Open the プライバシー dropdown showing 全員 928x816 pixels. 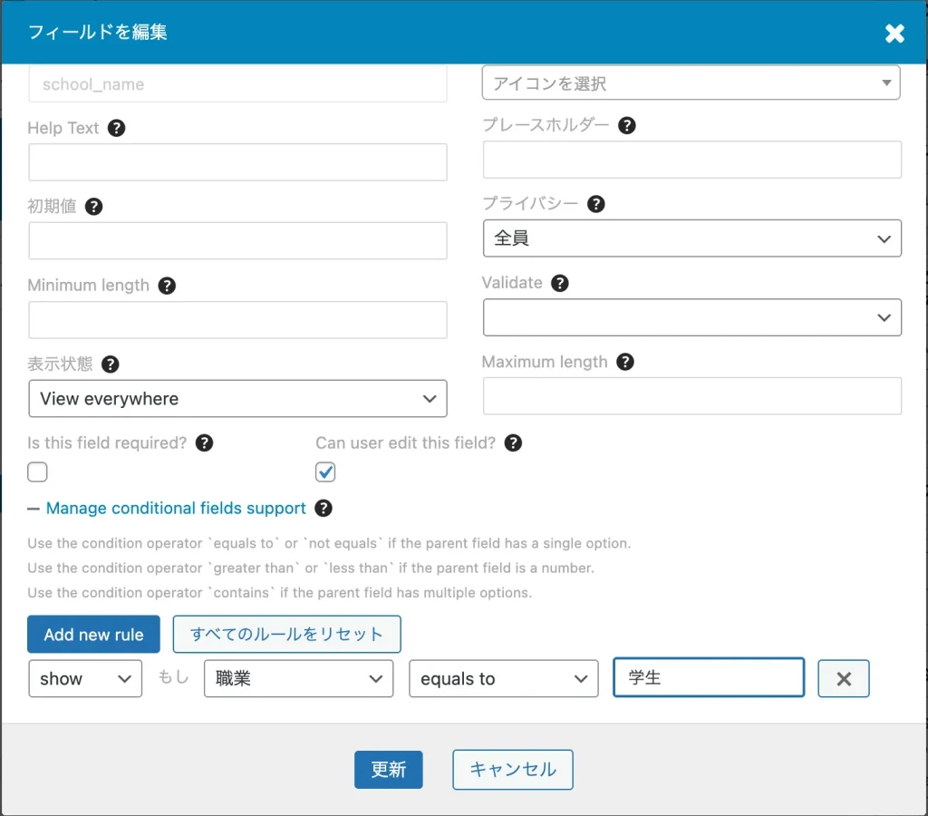[691, 238]
